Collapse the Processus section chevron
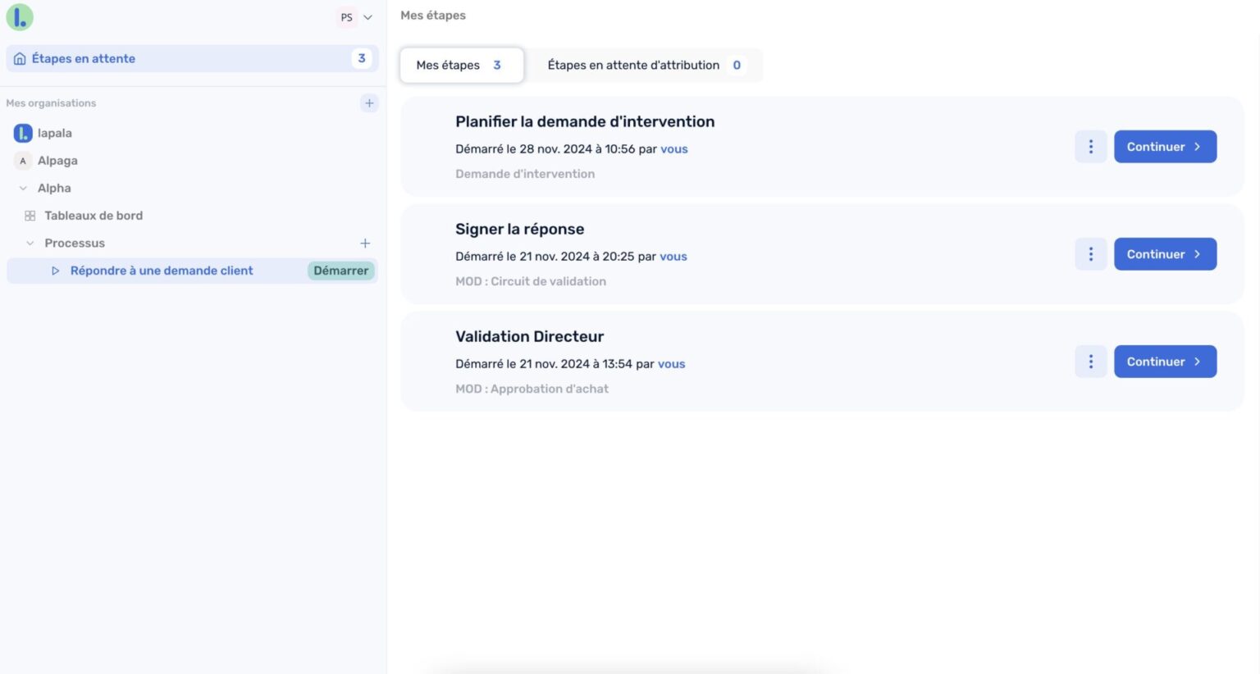The height and width of the screenshot is (674, 1260). pyautogui.click(x=30, y=244)
